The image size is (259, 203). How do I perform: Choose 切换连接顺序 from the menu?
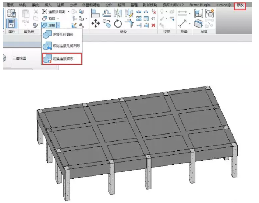click(61, 59)
